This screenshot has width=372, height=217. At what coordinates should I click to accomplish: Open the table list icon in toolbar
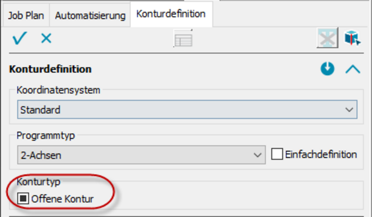click(x=183, y=40)
